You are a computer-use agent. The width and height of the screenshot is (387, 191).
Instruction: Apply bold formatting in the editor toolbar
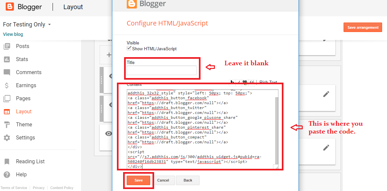point(232,81)
